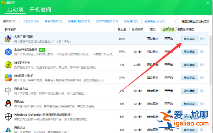Viewport: 213px width, 133px height.
Task: Disable startup for 360安全卫士
Action: (x=189, y=65)
